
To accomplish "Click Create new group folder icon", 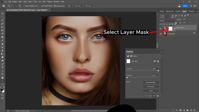I will tap(187, 110).
